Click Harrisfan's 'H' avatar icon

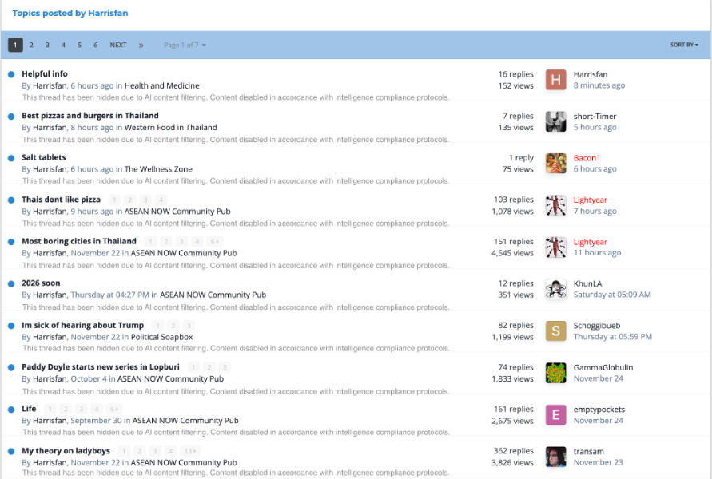coord(555,80)
